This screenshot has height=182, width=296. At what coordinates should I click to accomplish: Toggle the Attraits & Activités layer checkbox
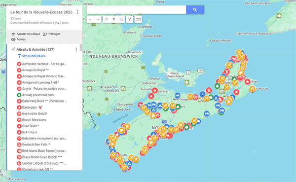point(13,49)
